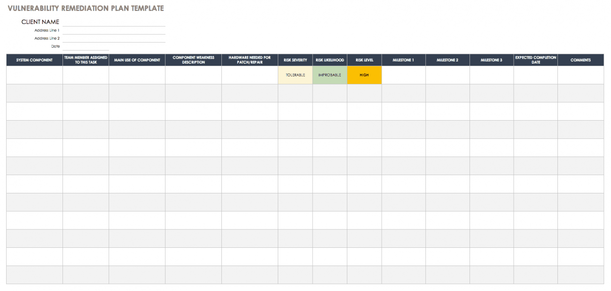Click the Milestone 1 column header

pyautogui.click(x=403, y=60)
